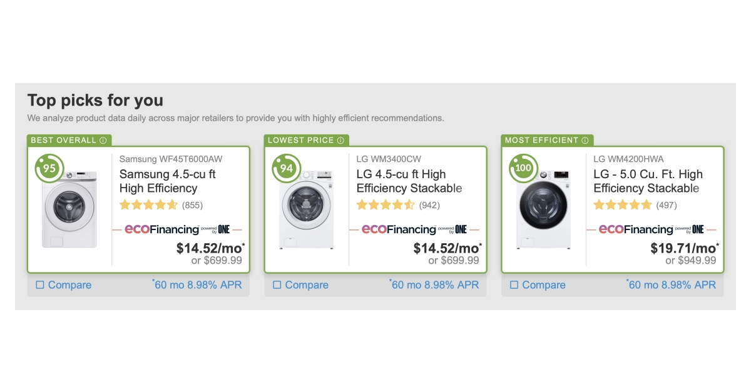Viewport: 751px width, 392px height.
Task: Select the green 94 efficiency score badge
Action: 286,168
